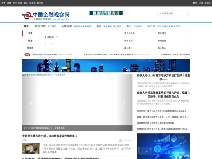
Task: Click the city skyline banner image
Action: click(x=106, y=66)
